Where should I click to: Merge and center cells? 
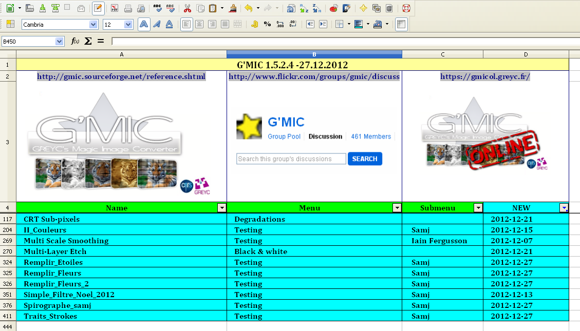[x=238, y=25]
